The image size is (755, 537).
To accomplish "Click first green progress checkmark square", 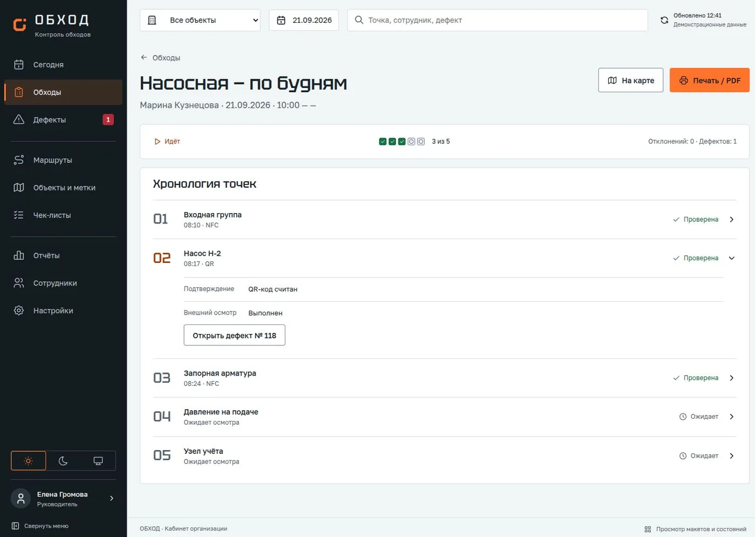I will [x=382, y=141].
